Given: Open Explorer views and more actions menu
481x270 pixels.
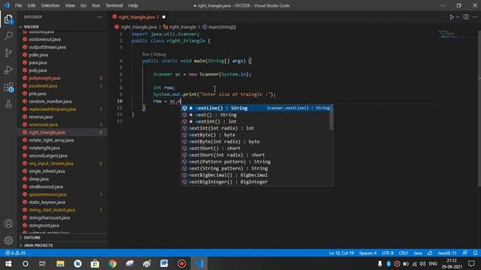Looking at the screenshot, I should pyautogui.click(x=99, y=17).
